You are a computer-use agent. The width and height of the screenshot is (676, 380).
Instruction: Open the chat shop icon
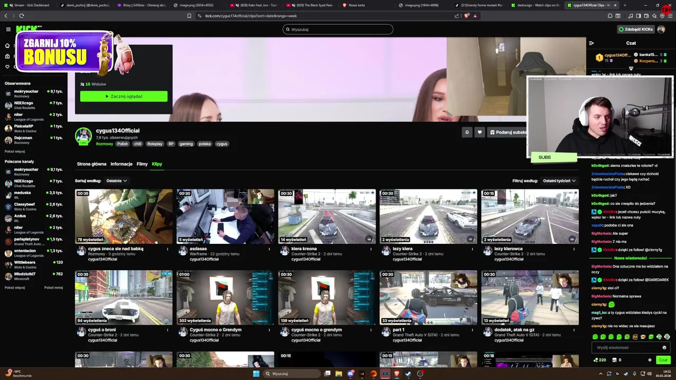tap(615, 360)
